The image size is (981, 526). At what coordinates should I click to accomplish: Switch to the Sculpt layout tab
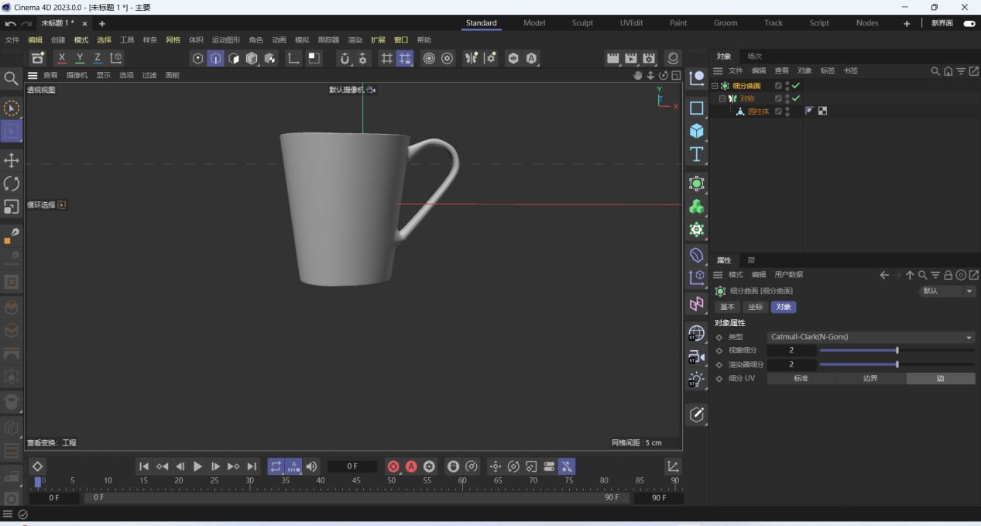tap(582, 23)
